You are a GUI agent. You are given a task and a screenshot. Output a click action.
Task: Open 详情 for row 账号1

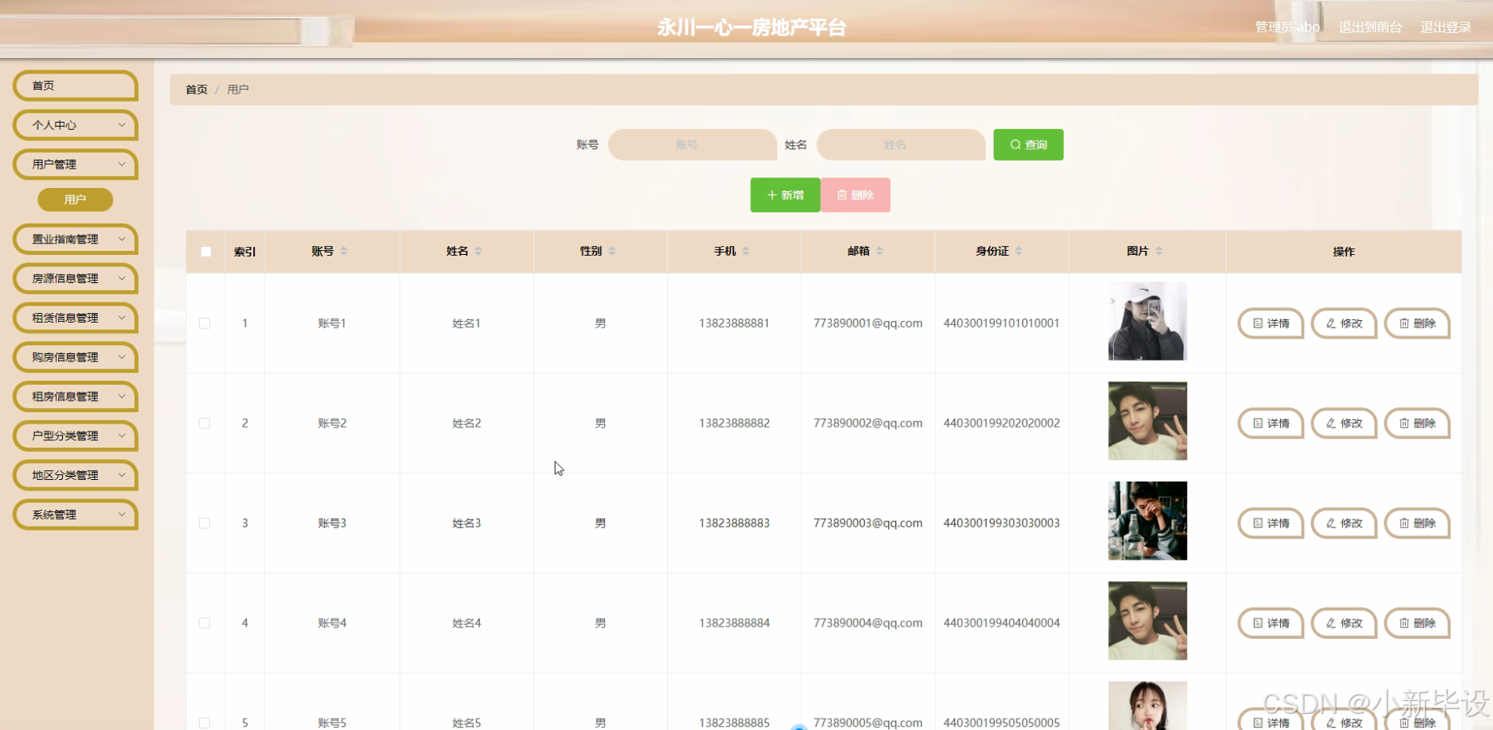pos(1270,323)
